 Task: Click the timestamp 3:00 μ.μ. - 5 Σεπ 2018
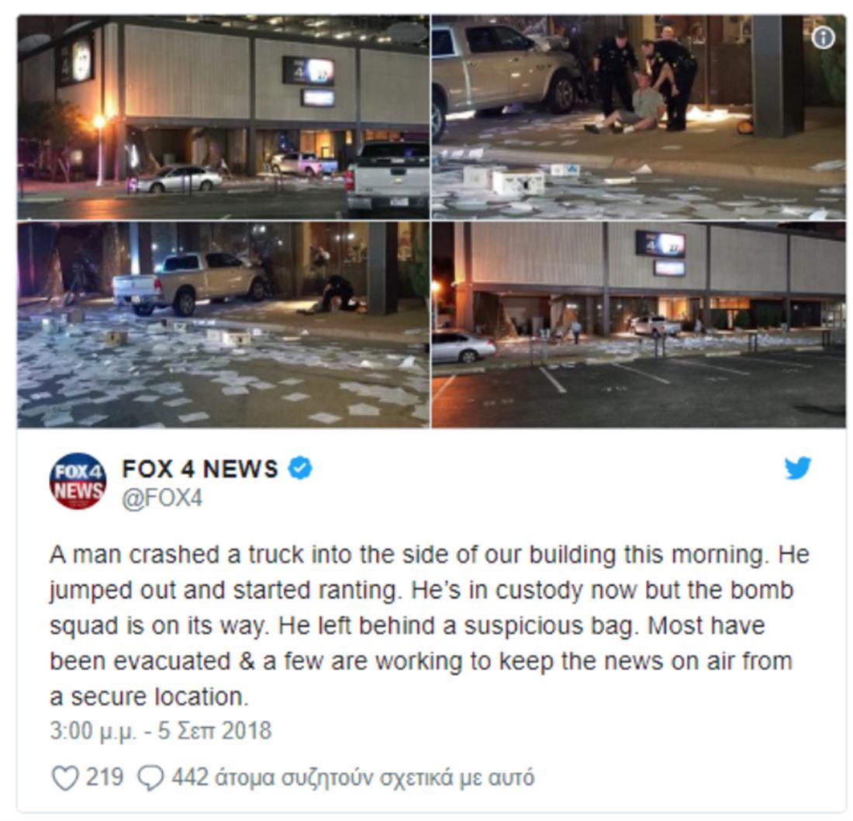(161, 731)
